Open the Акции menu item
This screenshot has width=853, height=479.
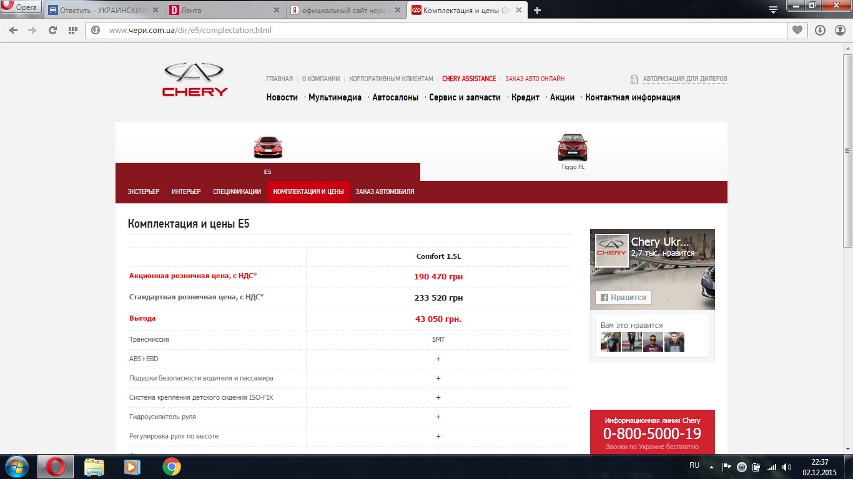coord(562,97)
